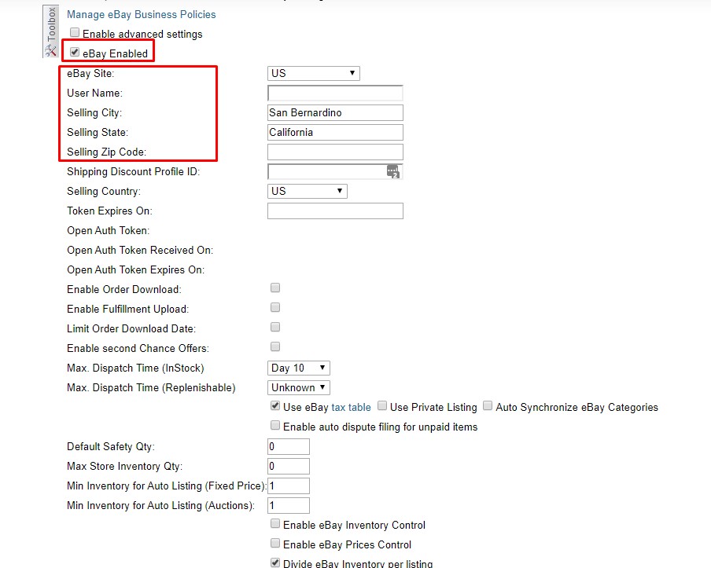Toggle Enable advanced settings checkbox
The height and width of the screenshot is (568, 711).
point(75,33)
